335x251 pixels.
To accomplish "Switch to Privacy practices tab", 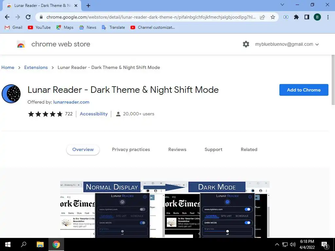I will 131,149.
